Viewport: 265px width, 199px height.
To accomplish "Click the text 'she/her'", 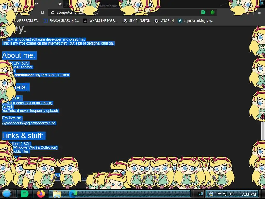I will (x=27, y=67).
